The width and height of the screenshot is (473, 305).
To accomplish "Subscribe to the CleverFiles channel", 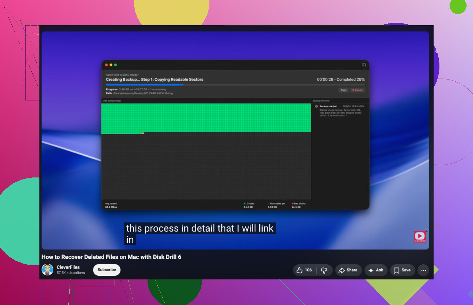I will (107, 270).
